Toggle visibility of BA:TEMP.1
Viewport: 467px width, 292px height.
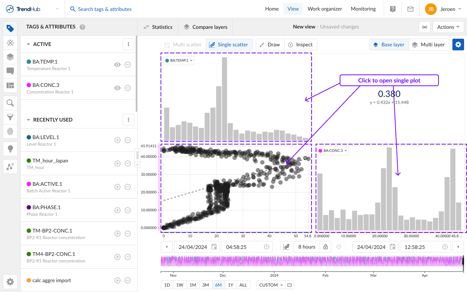point(117,65)
